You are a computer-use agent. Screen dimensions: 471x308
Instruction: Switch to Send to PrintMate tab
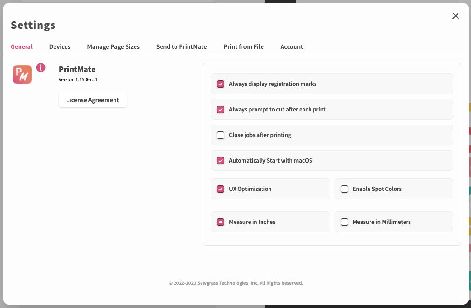point(182,47)
